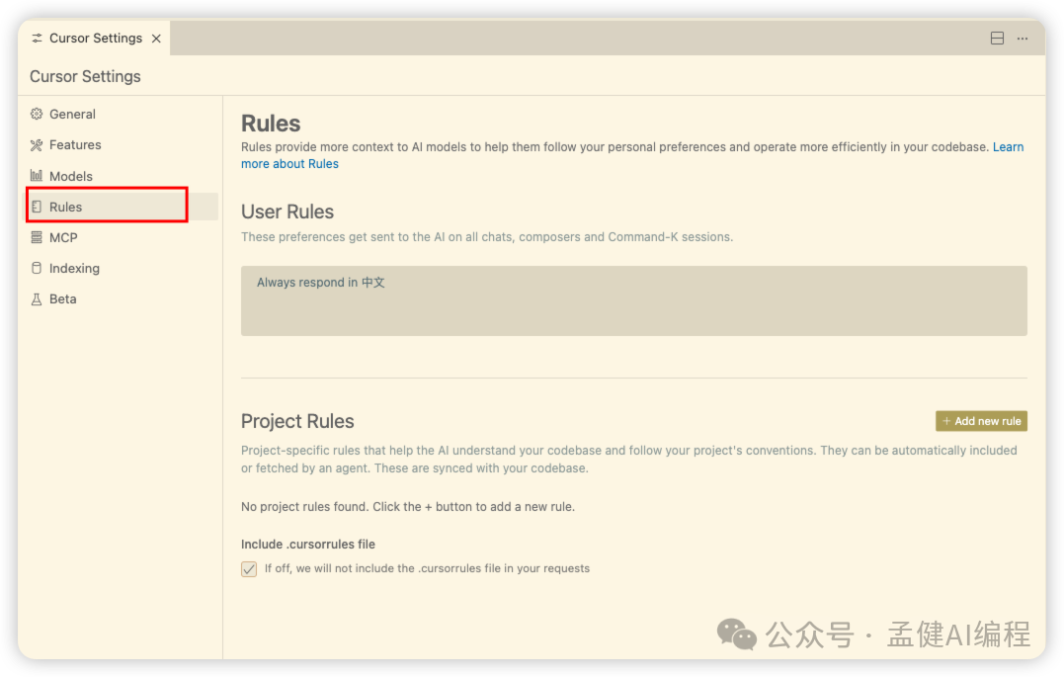
Task: Open the Learn more about Rules link
Action: pos(289,164)
